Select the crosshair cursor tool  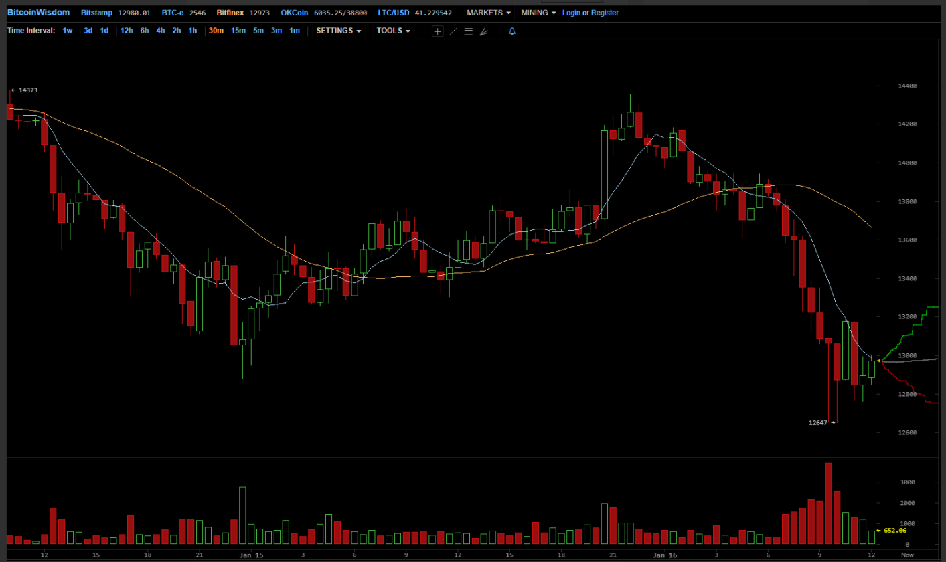(437, 31)
